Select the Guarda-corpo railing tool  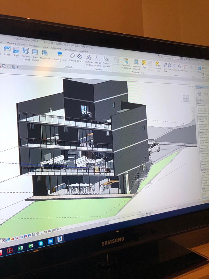[x=60, y=56]
